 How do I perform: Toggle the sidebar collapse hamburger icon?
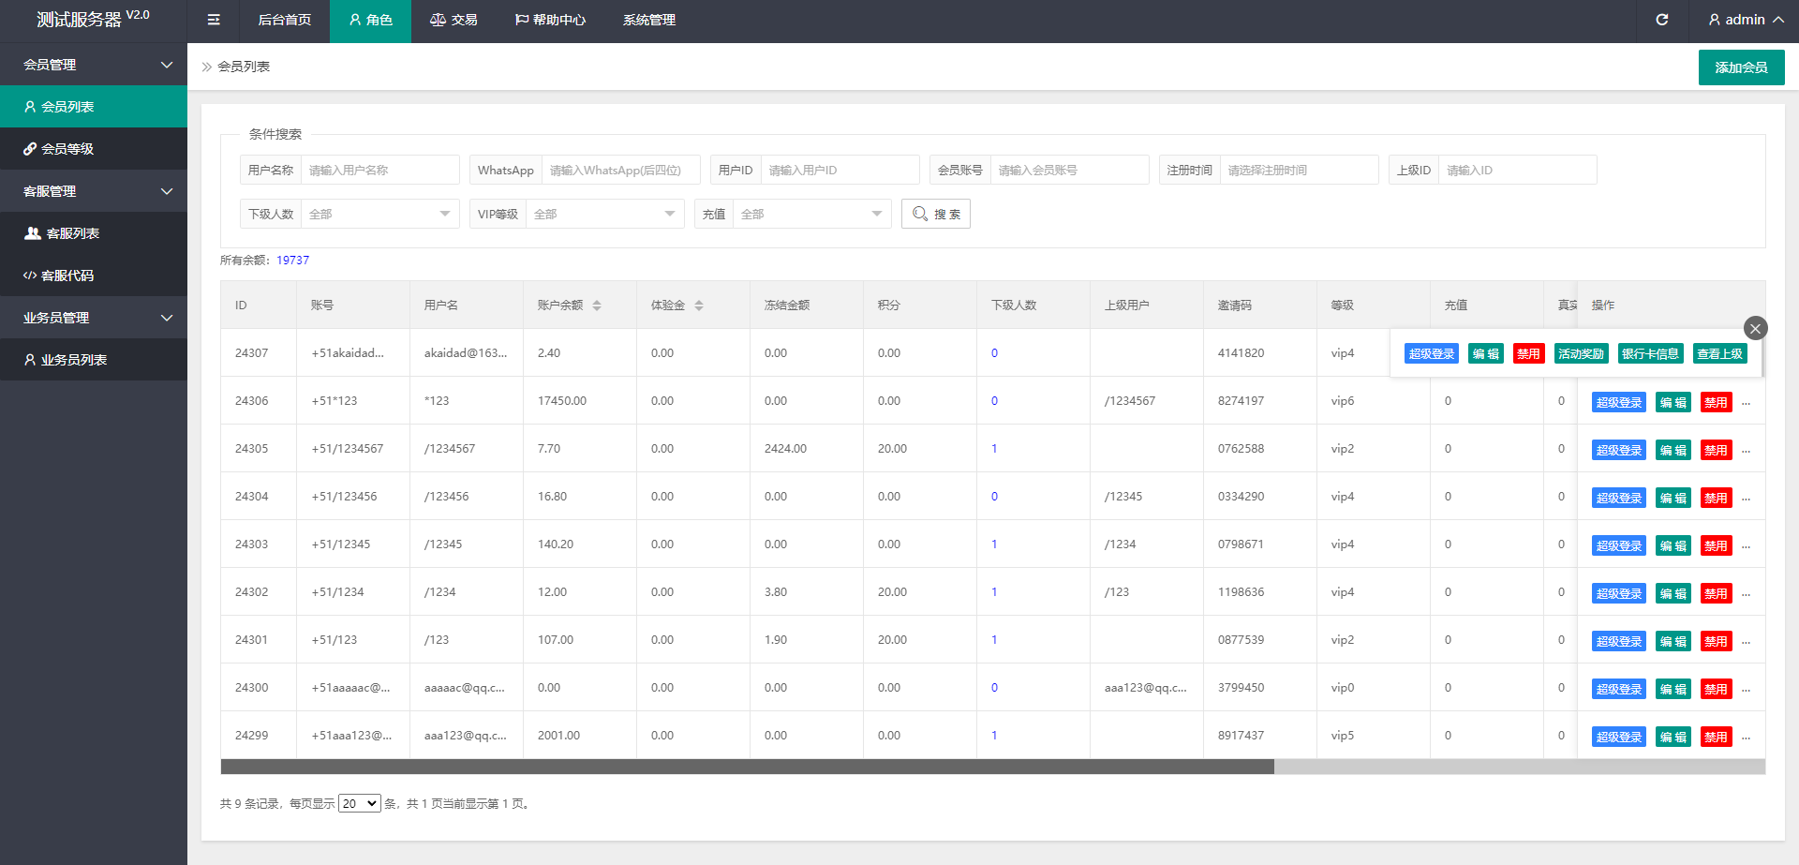coord(214,20)
